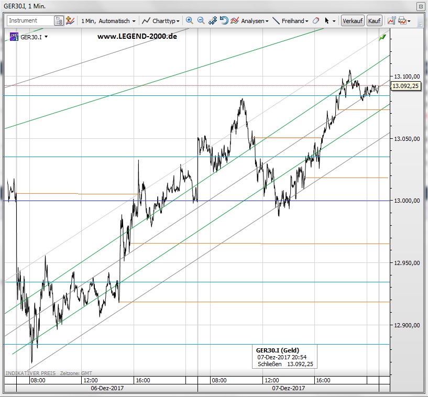
Task: Select the mouse pointer cursor tool
Action: coord(327,21)
